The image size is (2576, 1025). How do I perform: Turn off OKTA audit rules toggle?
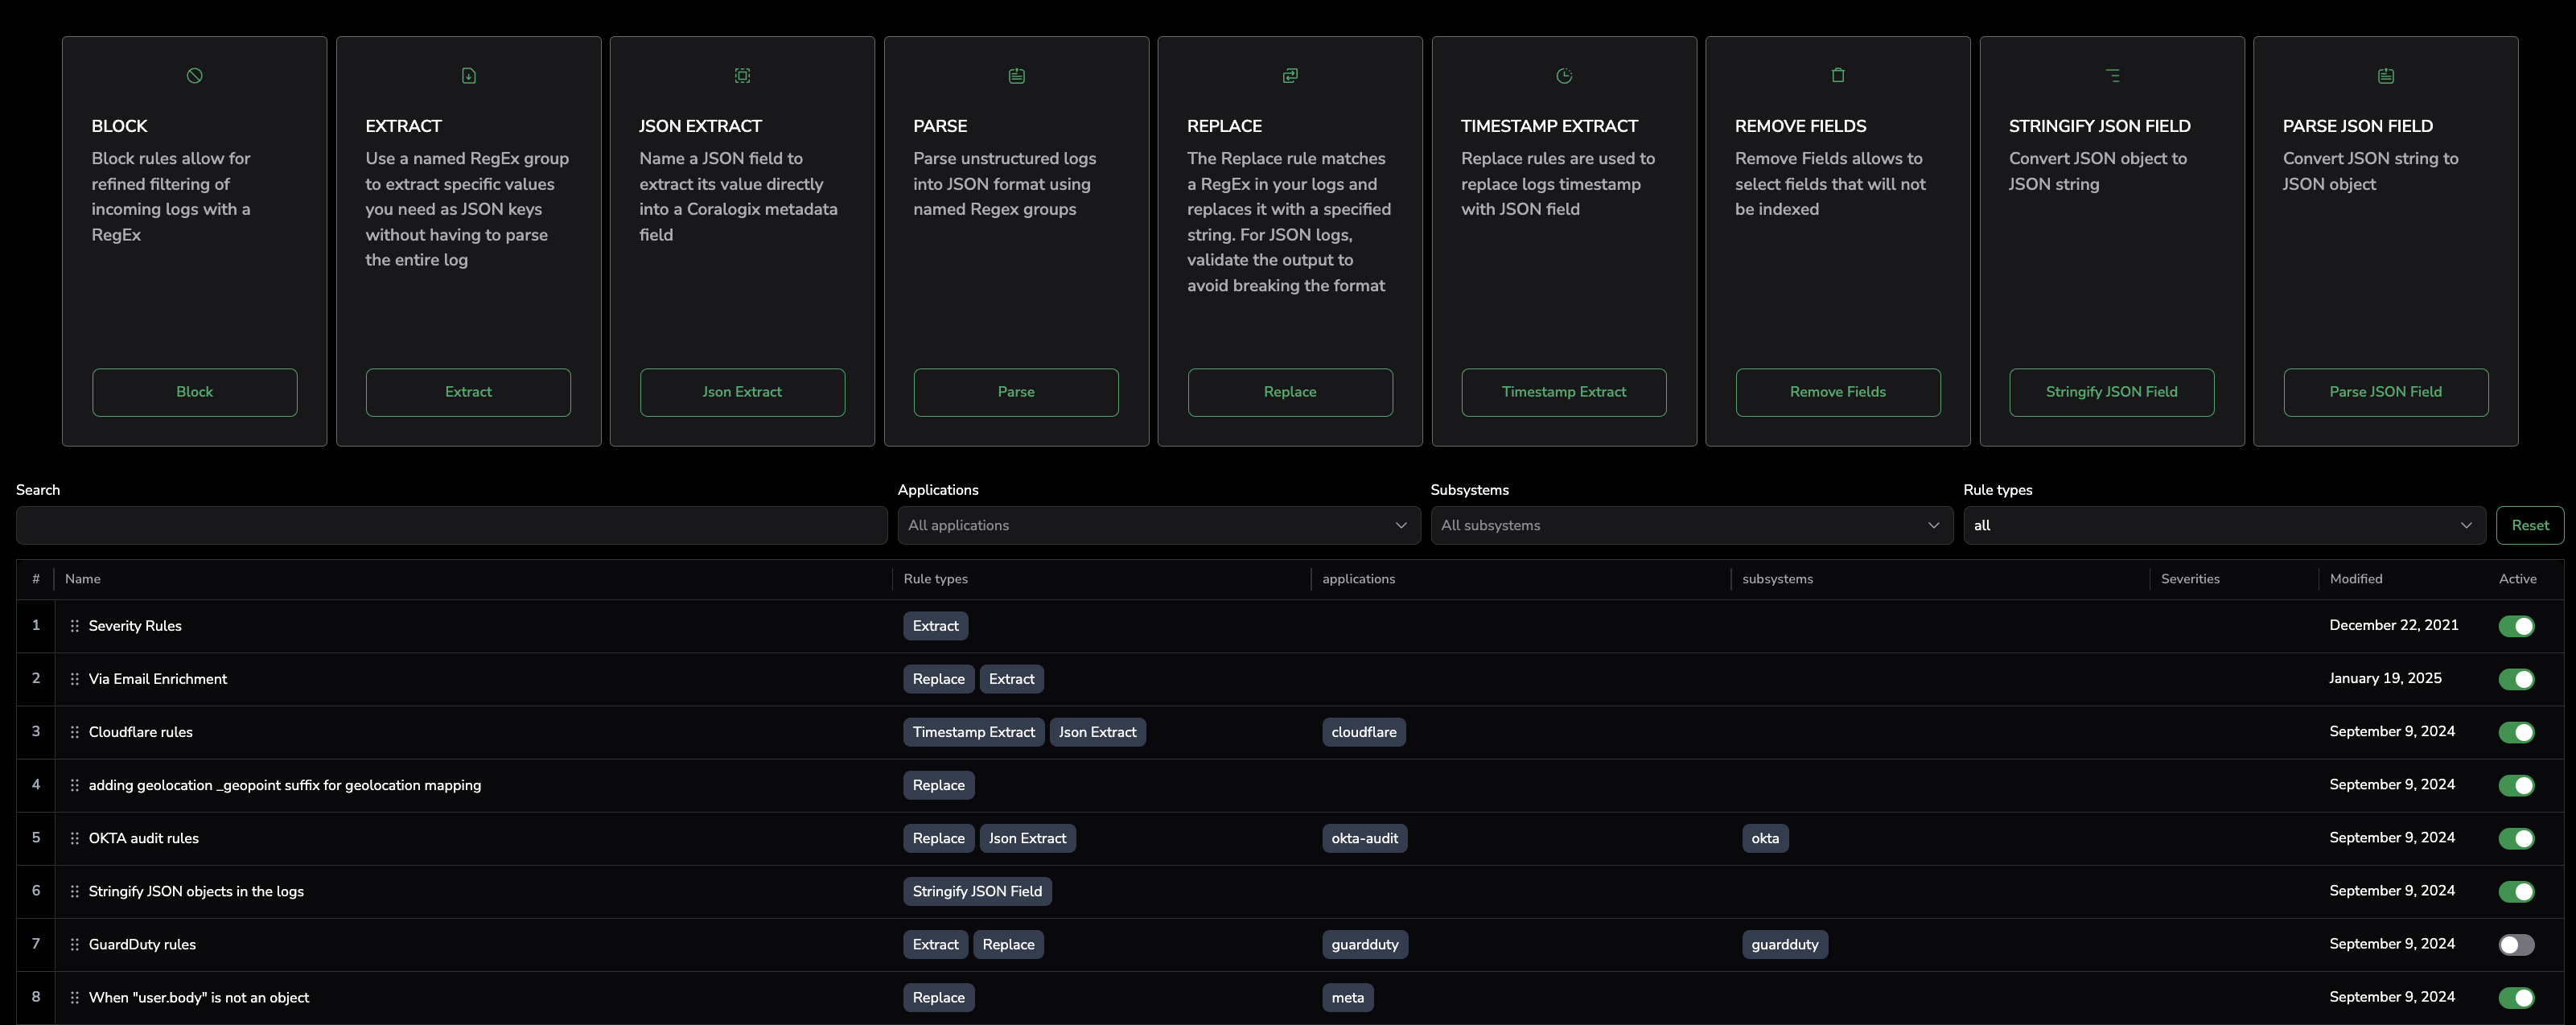point(2516,839)
